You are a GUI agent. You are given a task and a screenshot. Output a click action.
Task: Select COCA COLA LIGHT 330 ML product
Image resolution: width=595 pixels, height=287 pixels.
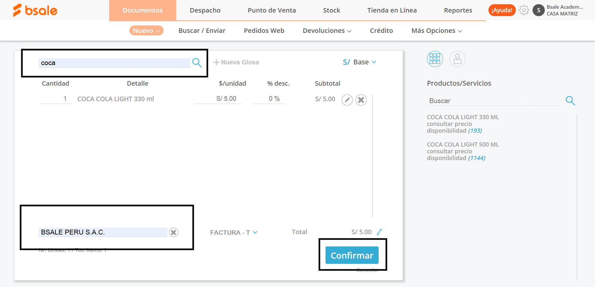pyautogui.click(x=463, y=117)
